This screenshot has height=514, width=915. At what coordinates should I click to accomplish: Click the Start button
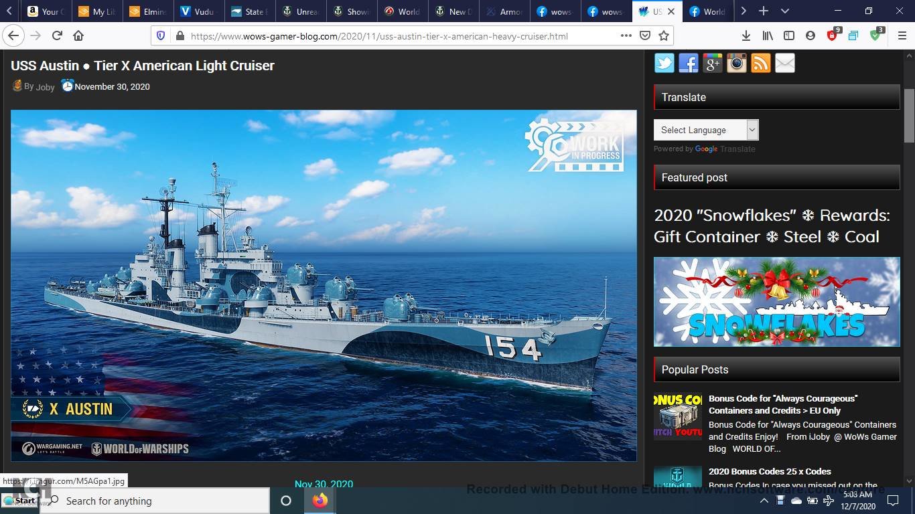pos(19,500)
